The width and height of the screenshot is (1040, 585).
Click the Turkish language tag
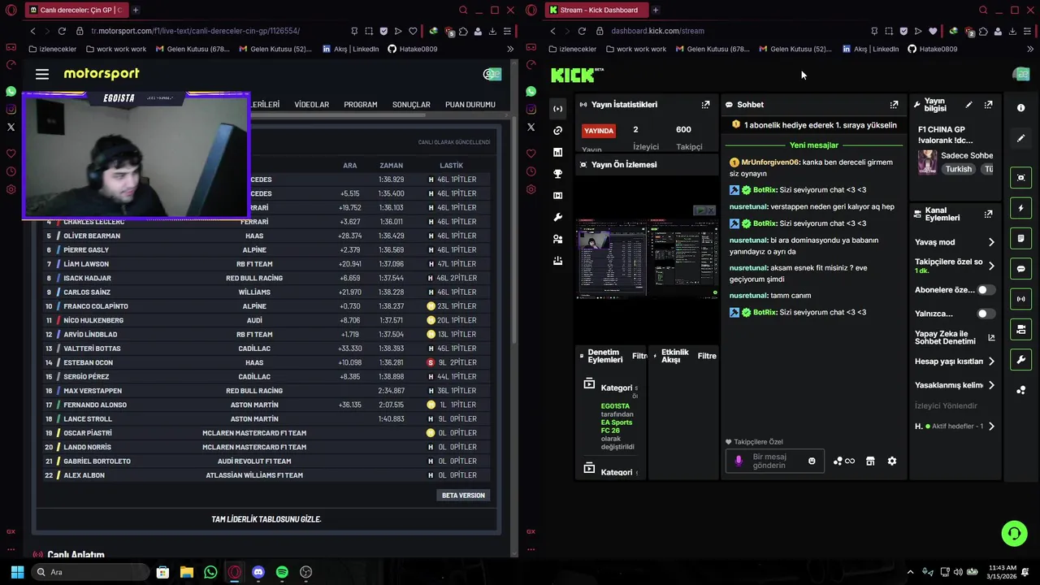tap(959, 169)
